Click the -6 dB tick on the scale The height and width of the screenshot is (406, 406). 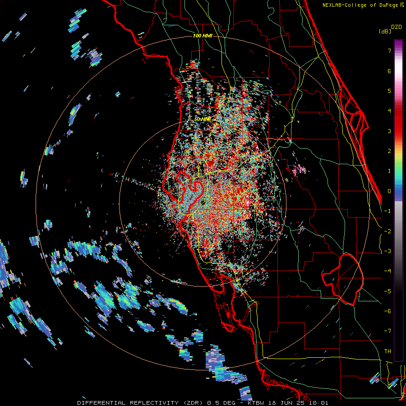tap(388, 311)
